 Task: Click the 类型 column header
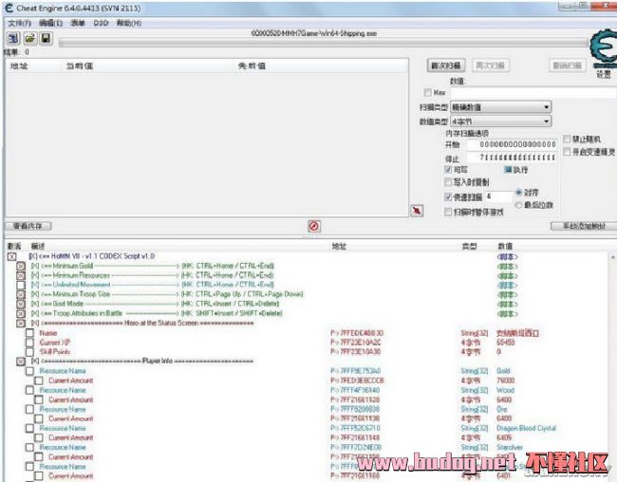[x=469, y=247]
